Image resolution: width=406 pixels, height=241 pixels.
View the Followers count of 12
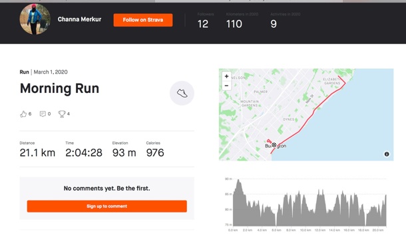click(203, 24)
